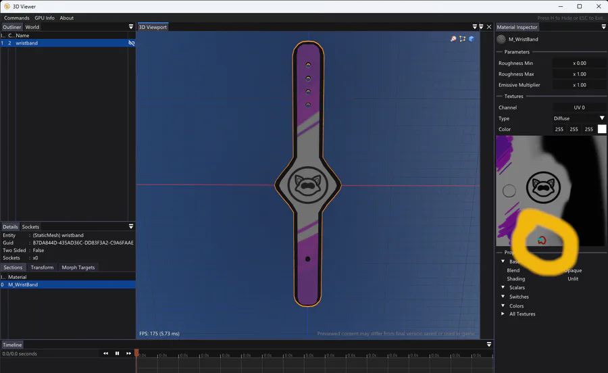Viewport: 608px width, 373px height.
Task: Click the bounding box icon in viewport
Action: pos(462,39)
